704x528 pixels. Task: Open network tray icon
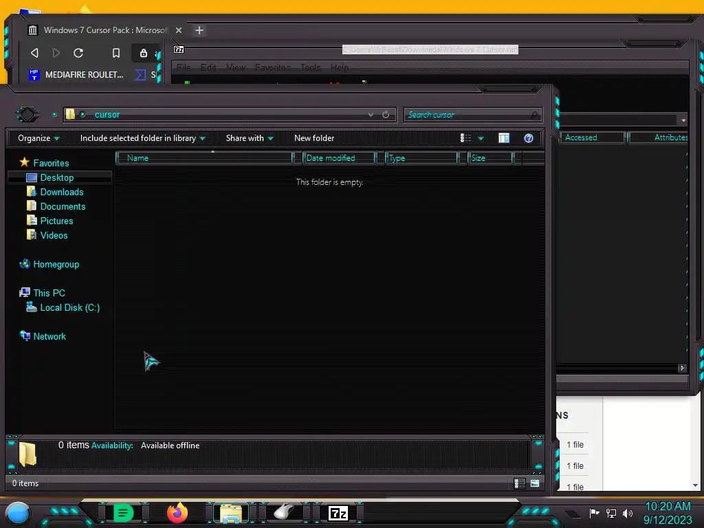pos(611,513)
